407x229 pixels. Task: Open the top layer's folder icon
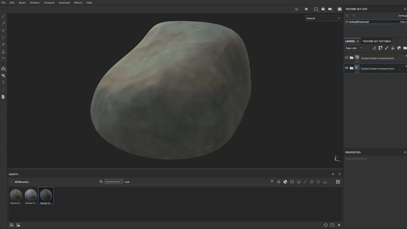coord(352,58)
